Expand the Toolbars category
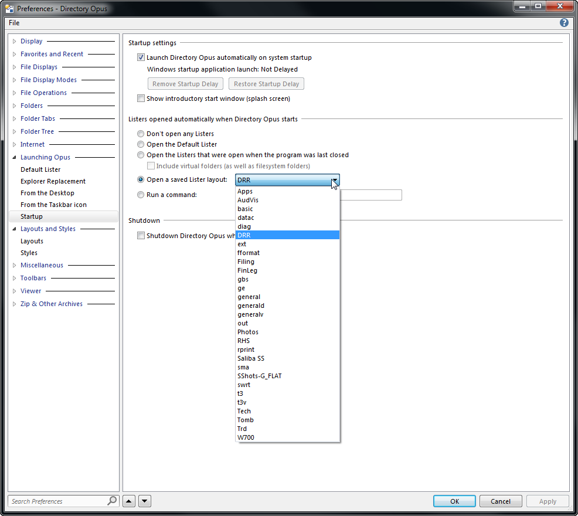 tap(15, 278)
